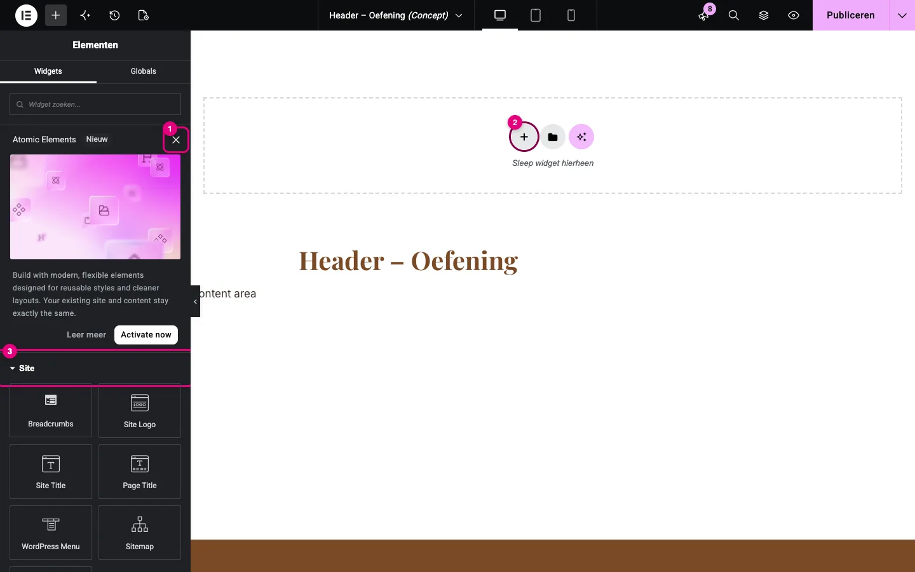Collapse the Site widget category

tap(95, 369)
